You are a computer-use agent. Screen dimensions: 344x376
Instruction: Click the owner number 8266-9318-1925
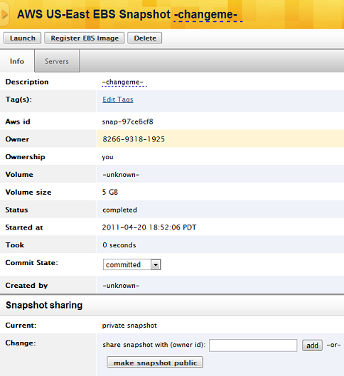click(x=134, y=139)
